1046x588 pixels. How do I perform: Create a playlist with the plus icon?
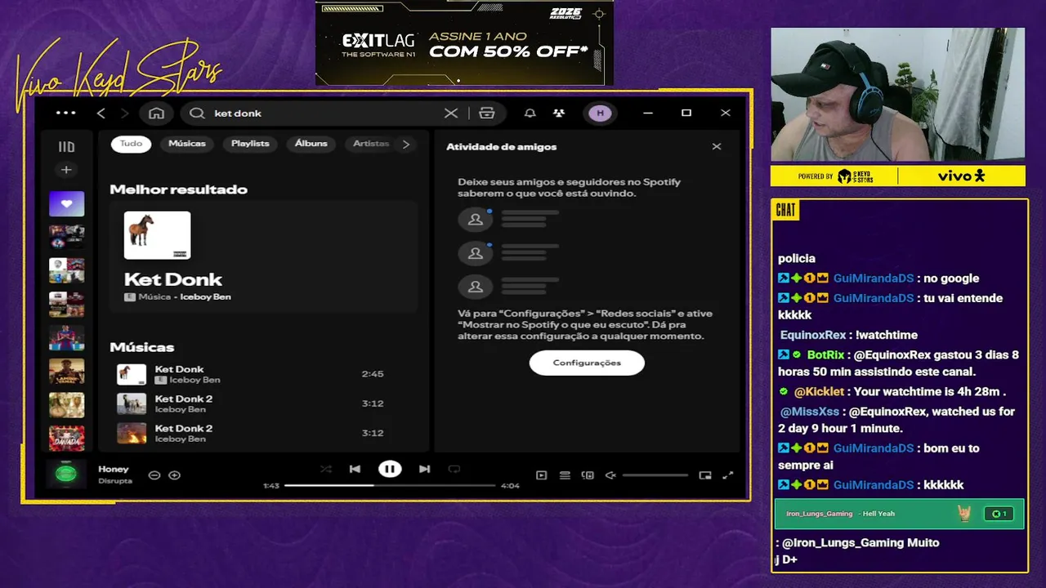click(66, 170)
